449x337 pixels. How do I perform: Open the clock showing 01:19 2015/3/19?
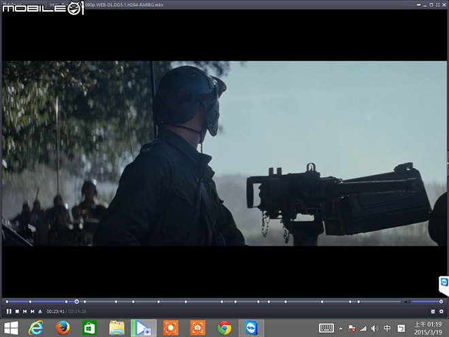[428, 328]
